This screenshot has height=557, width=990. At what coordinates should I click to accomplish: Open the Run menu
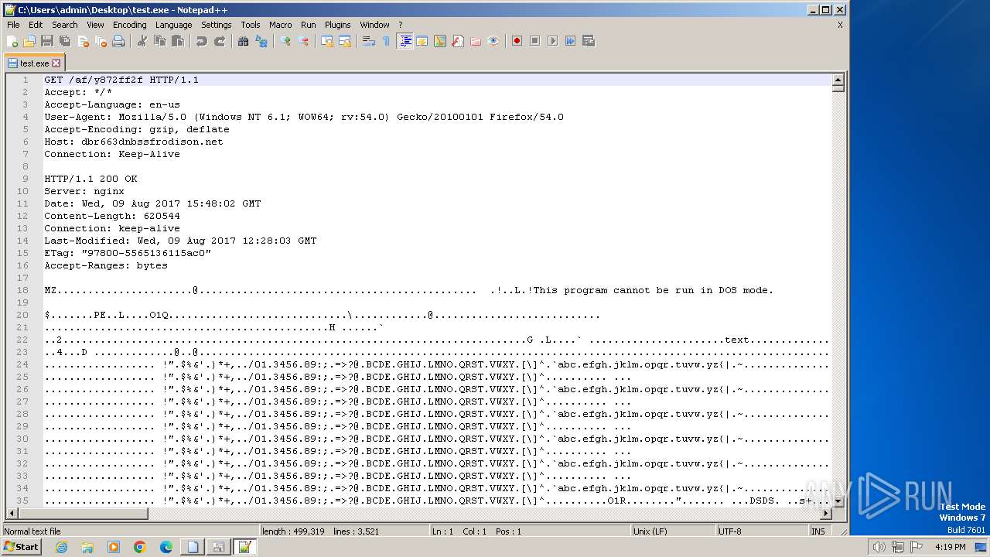pos(308,25)
